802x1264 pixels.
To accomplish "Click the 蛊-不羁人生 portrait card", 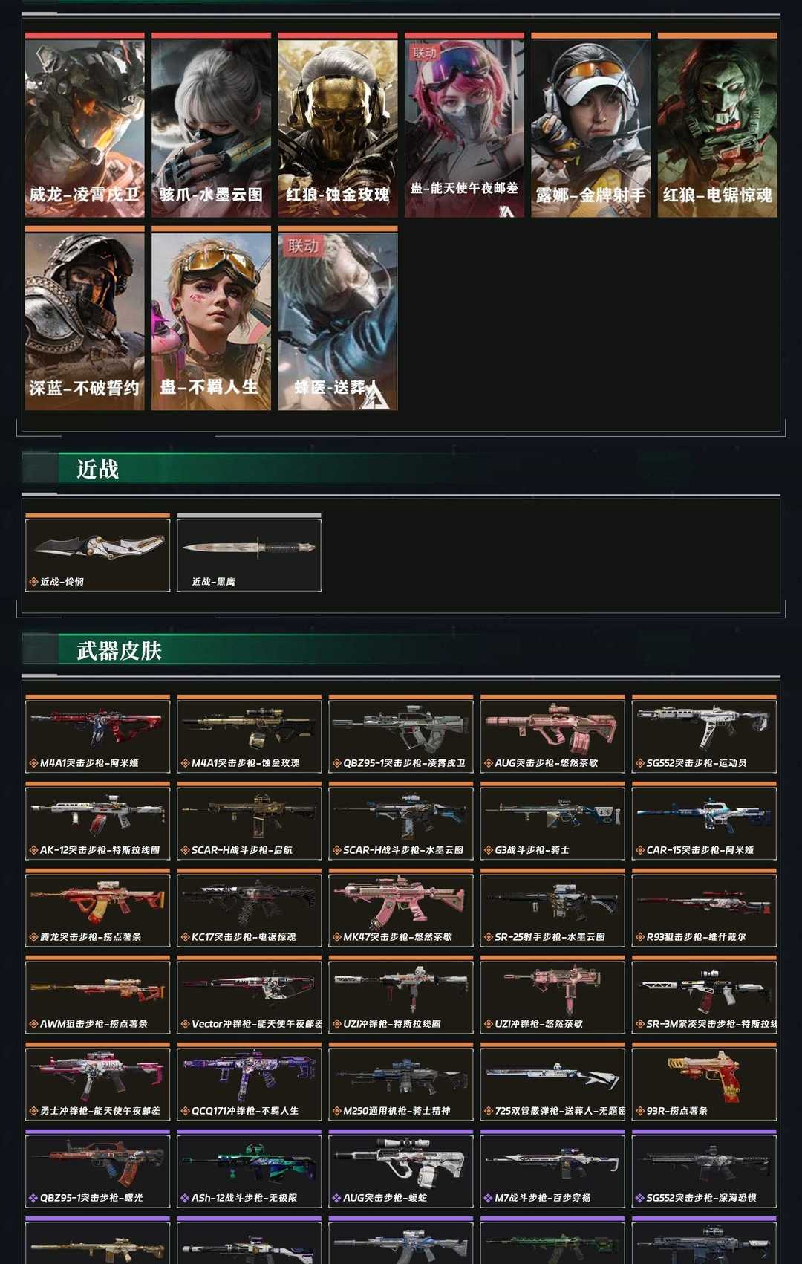I will [211, 318].
